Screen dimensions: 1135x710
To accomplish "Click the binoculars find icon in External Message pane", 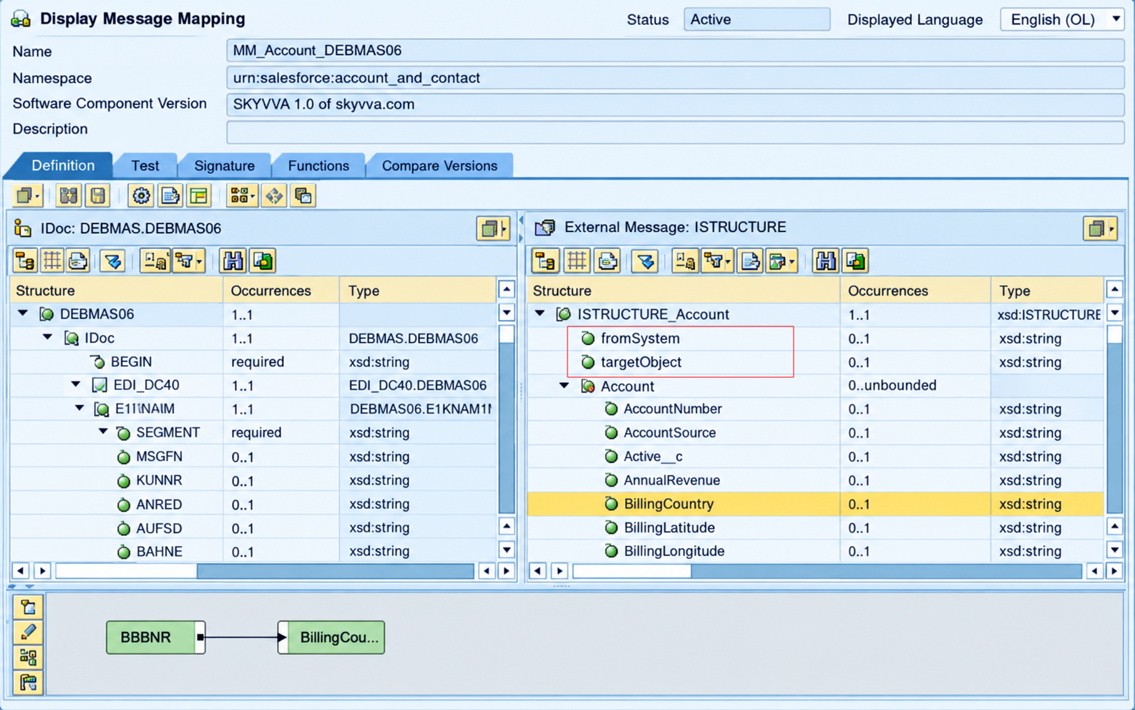I will (x=825, y=261).
